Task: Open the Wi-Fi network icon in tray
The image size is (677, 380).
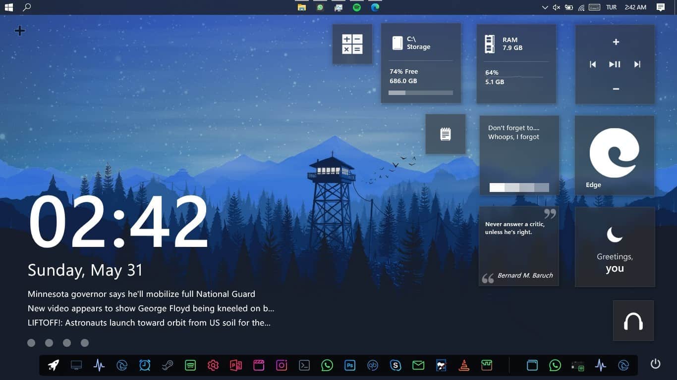Action: pyautogui.click(x=581, y=7)
